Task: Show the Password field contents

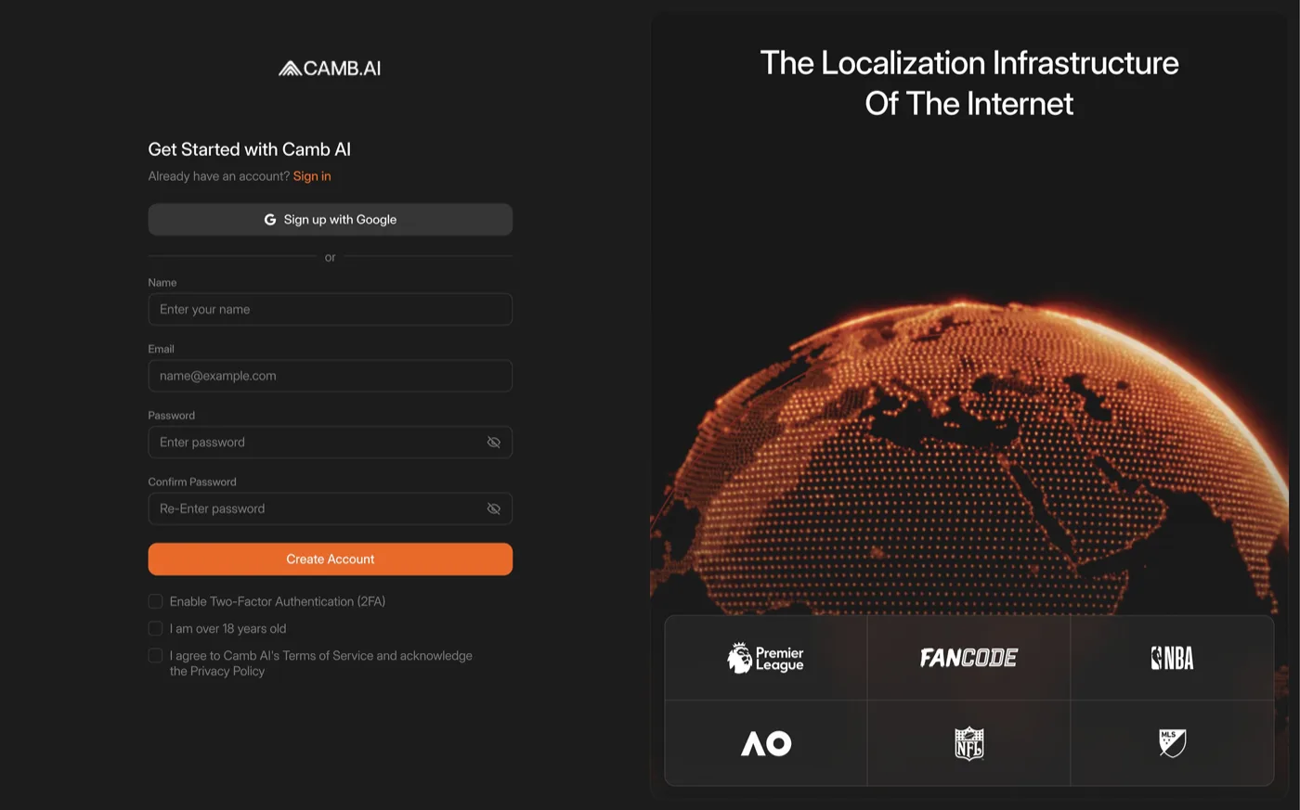Action: pyautogui.click(x=494, y=443)
